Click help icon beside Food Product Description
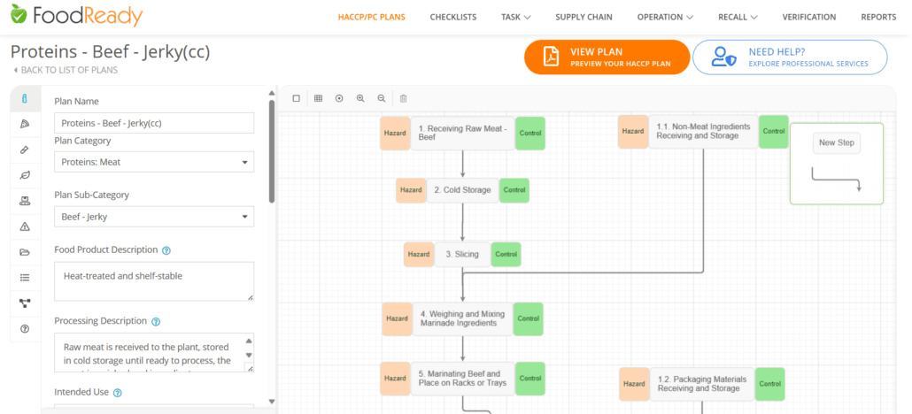This screenshot has width=912, height=414. (166, 250)
